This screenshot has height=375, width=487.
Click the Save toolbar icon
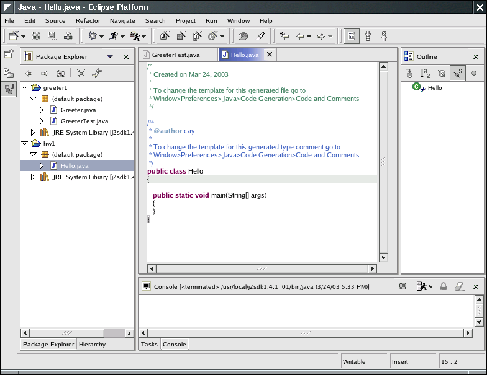(36, 36)
